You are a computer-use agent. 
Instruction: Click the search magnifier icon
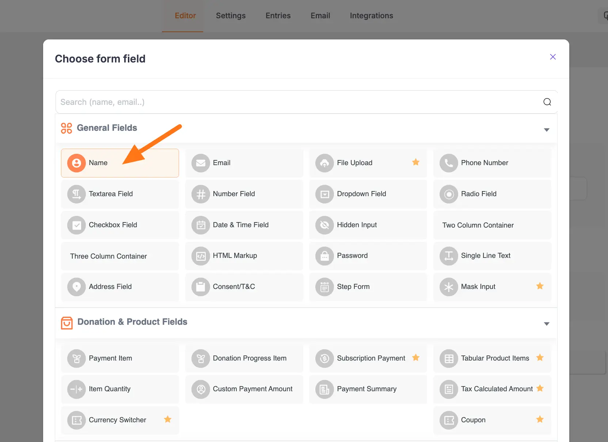click(547, 102)
